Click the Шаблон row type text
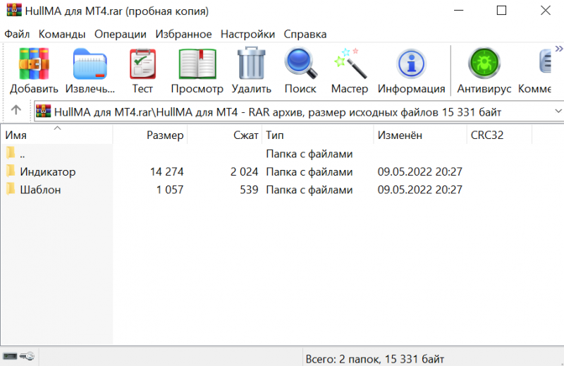 point(309,190)
